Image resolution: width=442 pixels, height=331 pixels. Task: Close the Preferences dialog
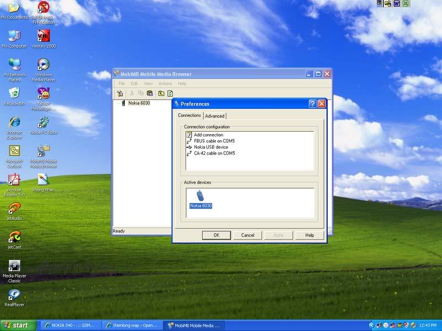tap(322, 104)
